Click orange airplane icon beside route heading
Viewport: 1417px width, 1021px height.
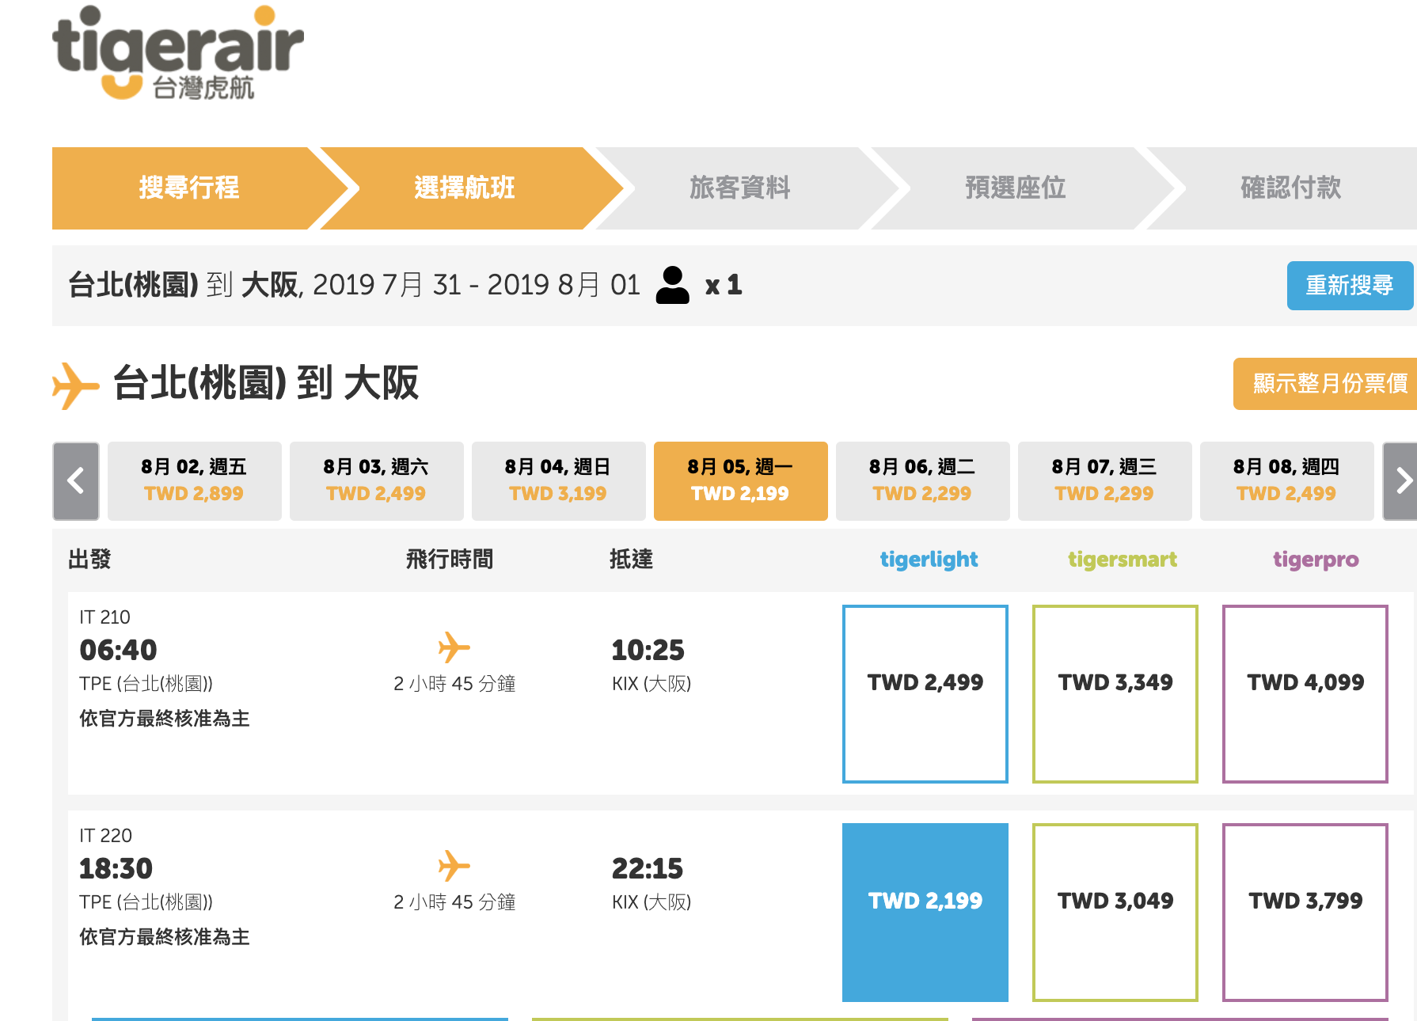[x=75, y=385]
